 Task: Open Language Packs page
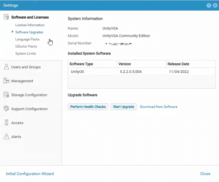[27, 39]
